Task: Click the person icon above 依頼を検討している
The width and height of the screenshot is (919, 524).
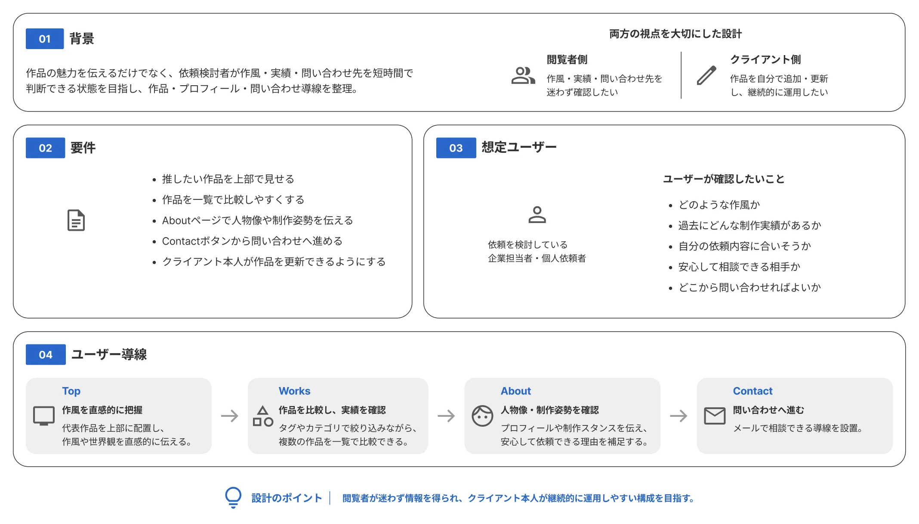Action: [537, 214]
